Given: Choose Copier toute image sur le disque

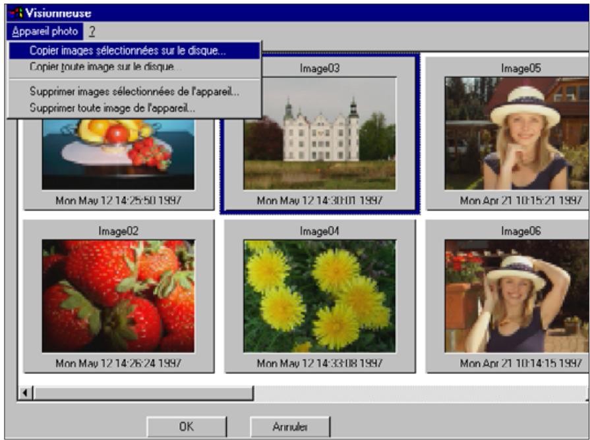Looking at the screenshot, I should [x=134, y=67].
